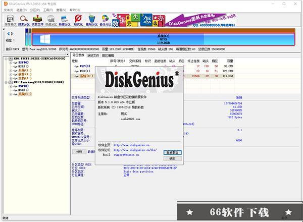Click the 分析 button

[79, 152]
